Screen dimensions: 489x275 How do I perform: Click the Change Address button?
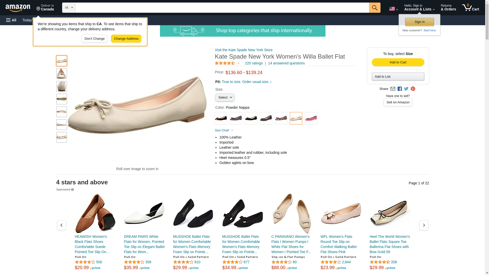[x=126, y=39]
